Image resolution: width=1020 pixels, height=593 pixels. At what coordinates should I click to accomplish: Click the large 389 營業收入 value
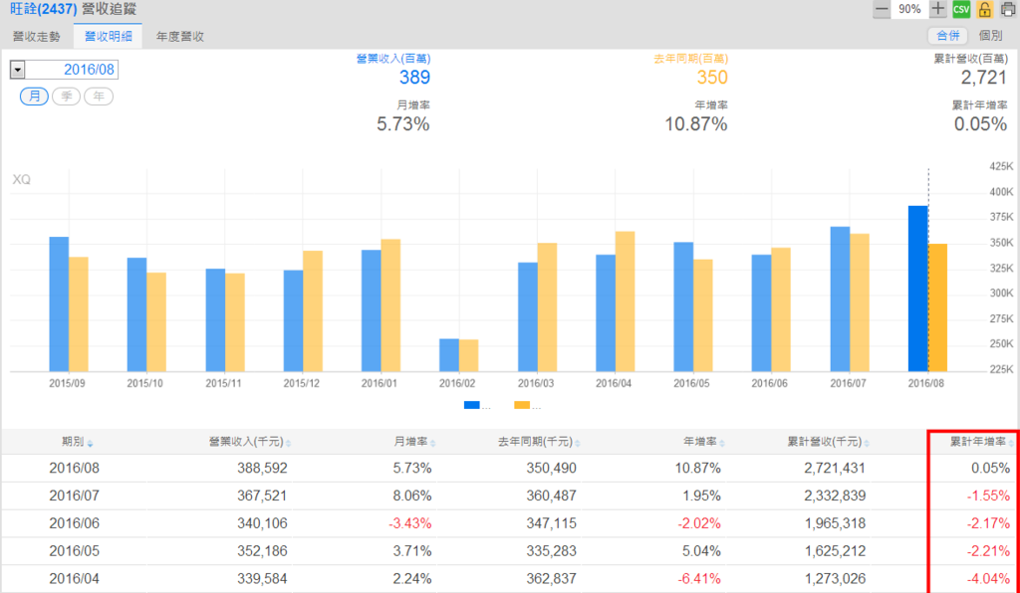click(x=414, y=78)
